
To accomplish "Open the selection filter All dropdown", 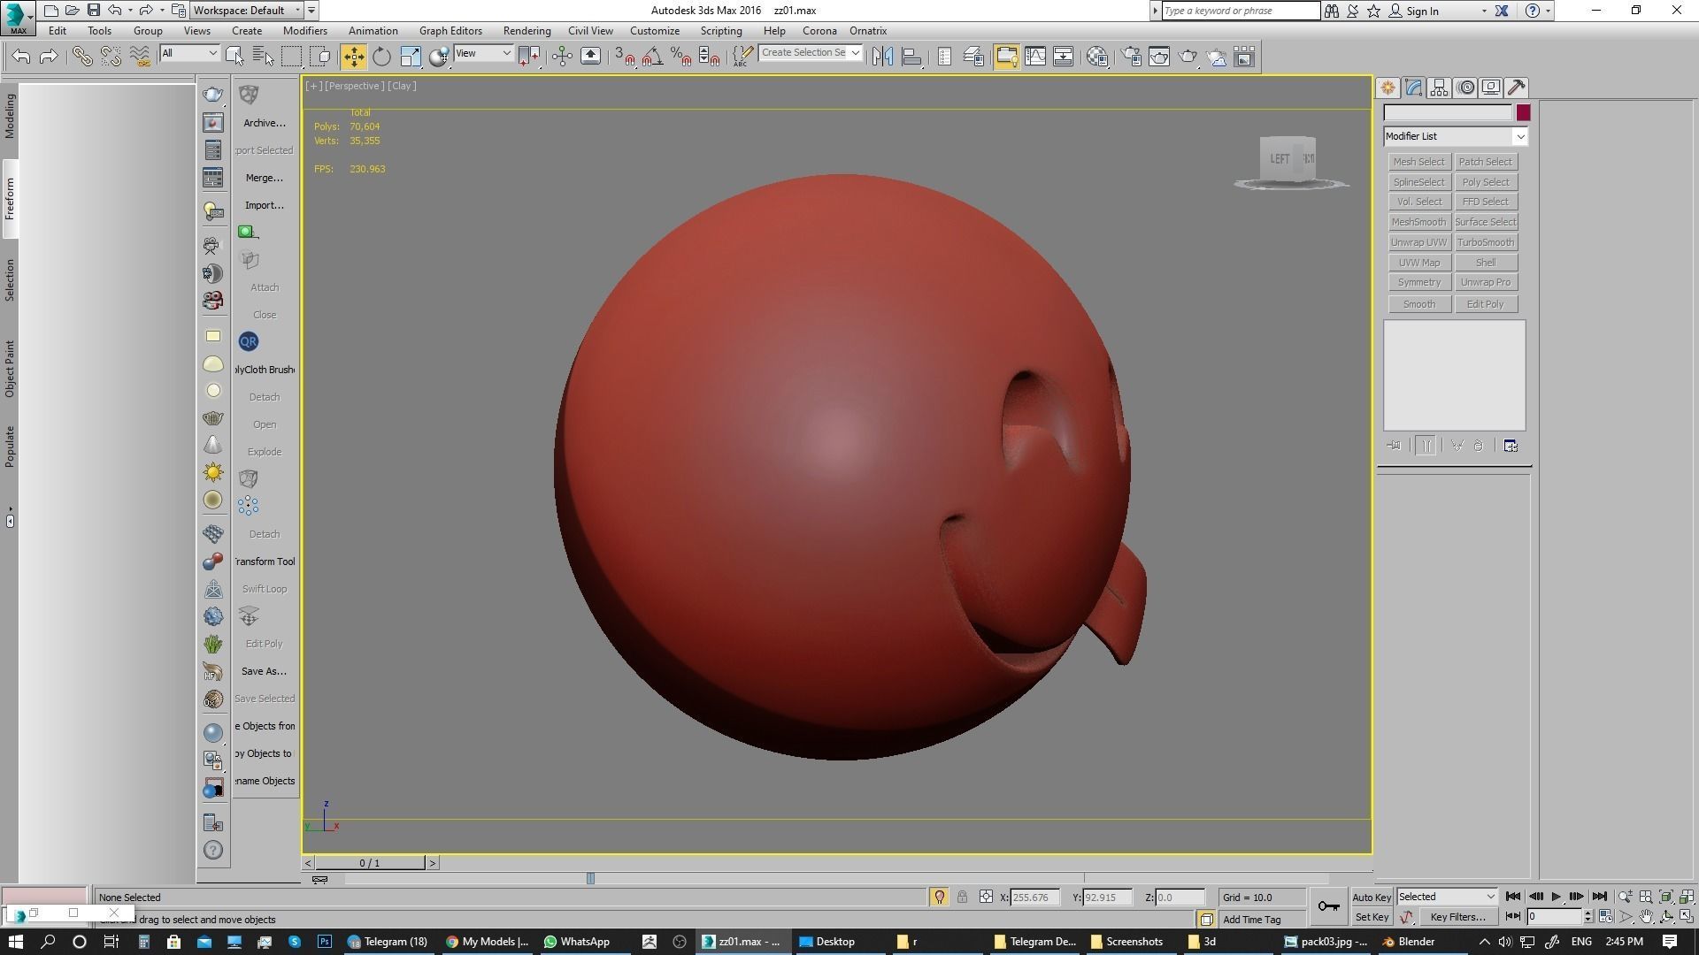I will (189, 53).
